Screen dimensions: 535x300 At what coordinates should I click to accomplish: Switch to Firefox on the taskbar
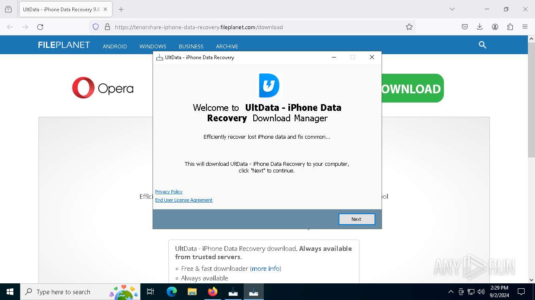coord(212,292)
